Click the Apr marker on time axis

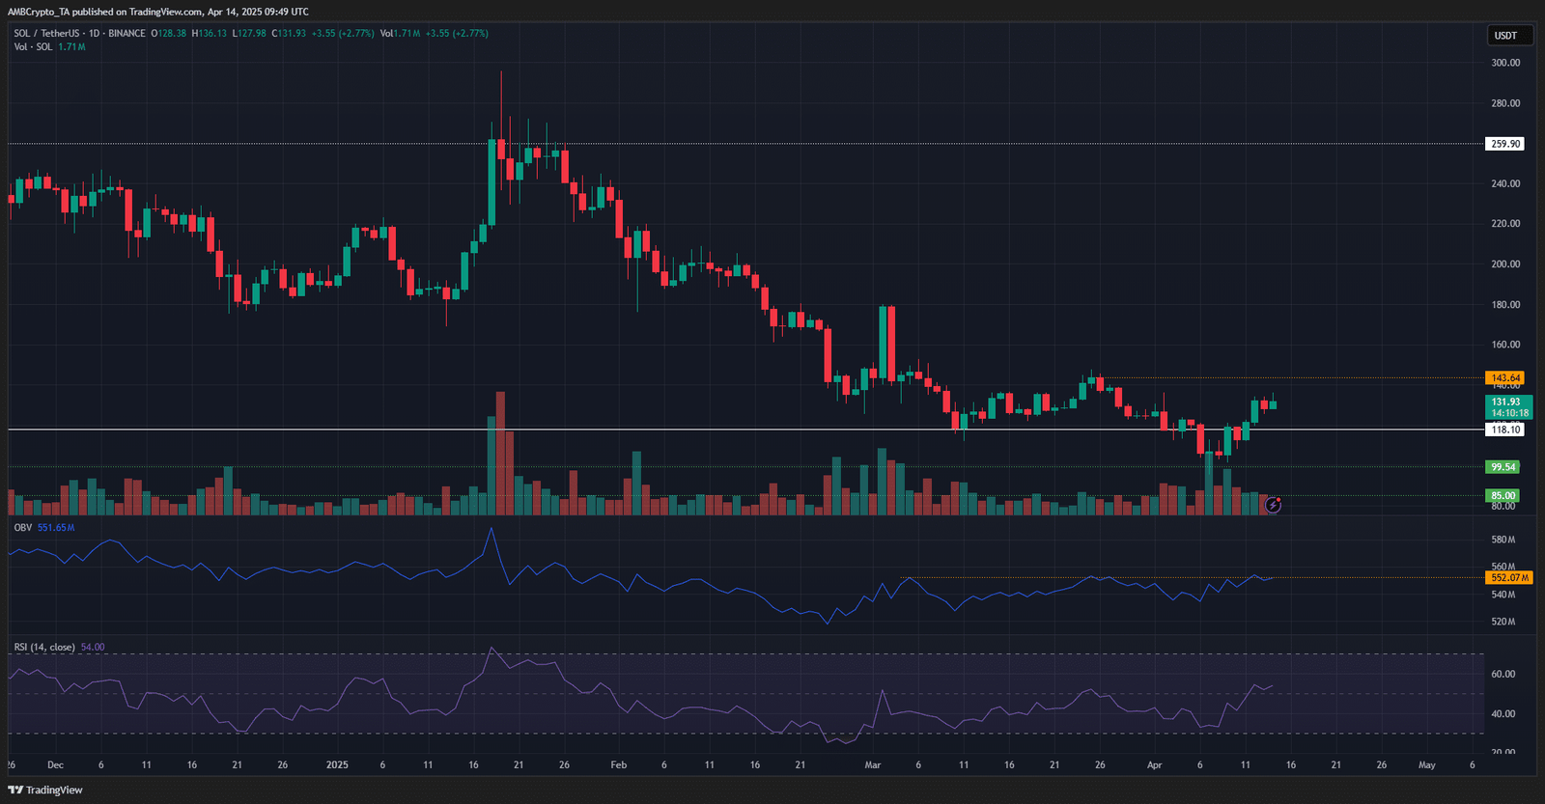[1154, 764]
